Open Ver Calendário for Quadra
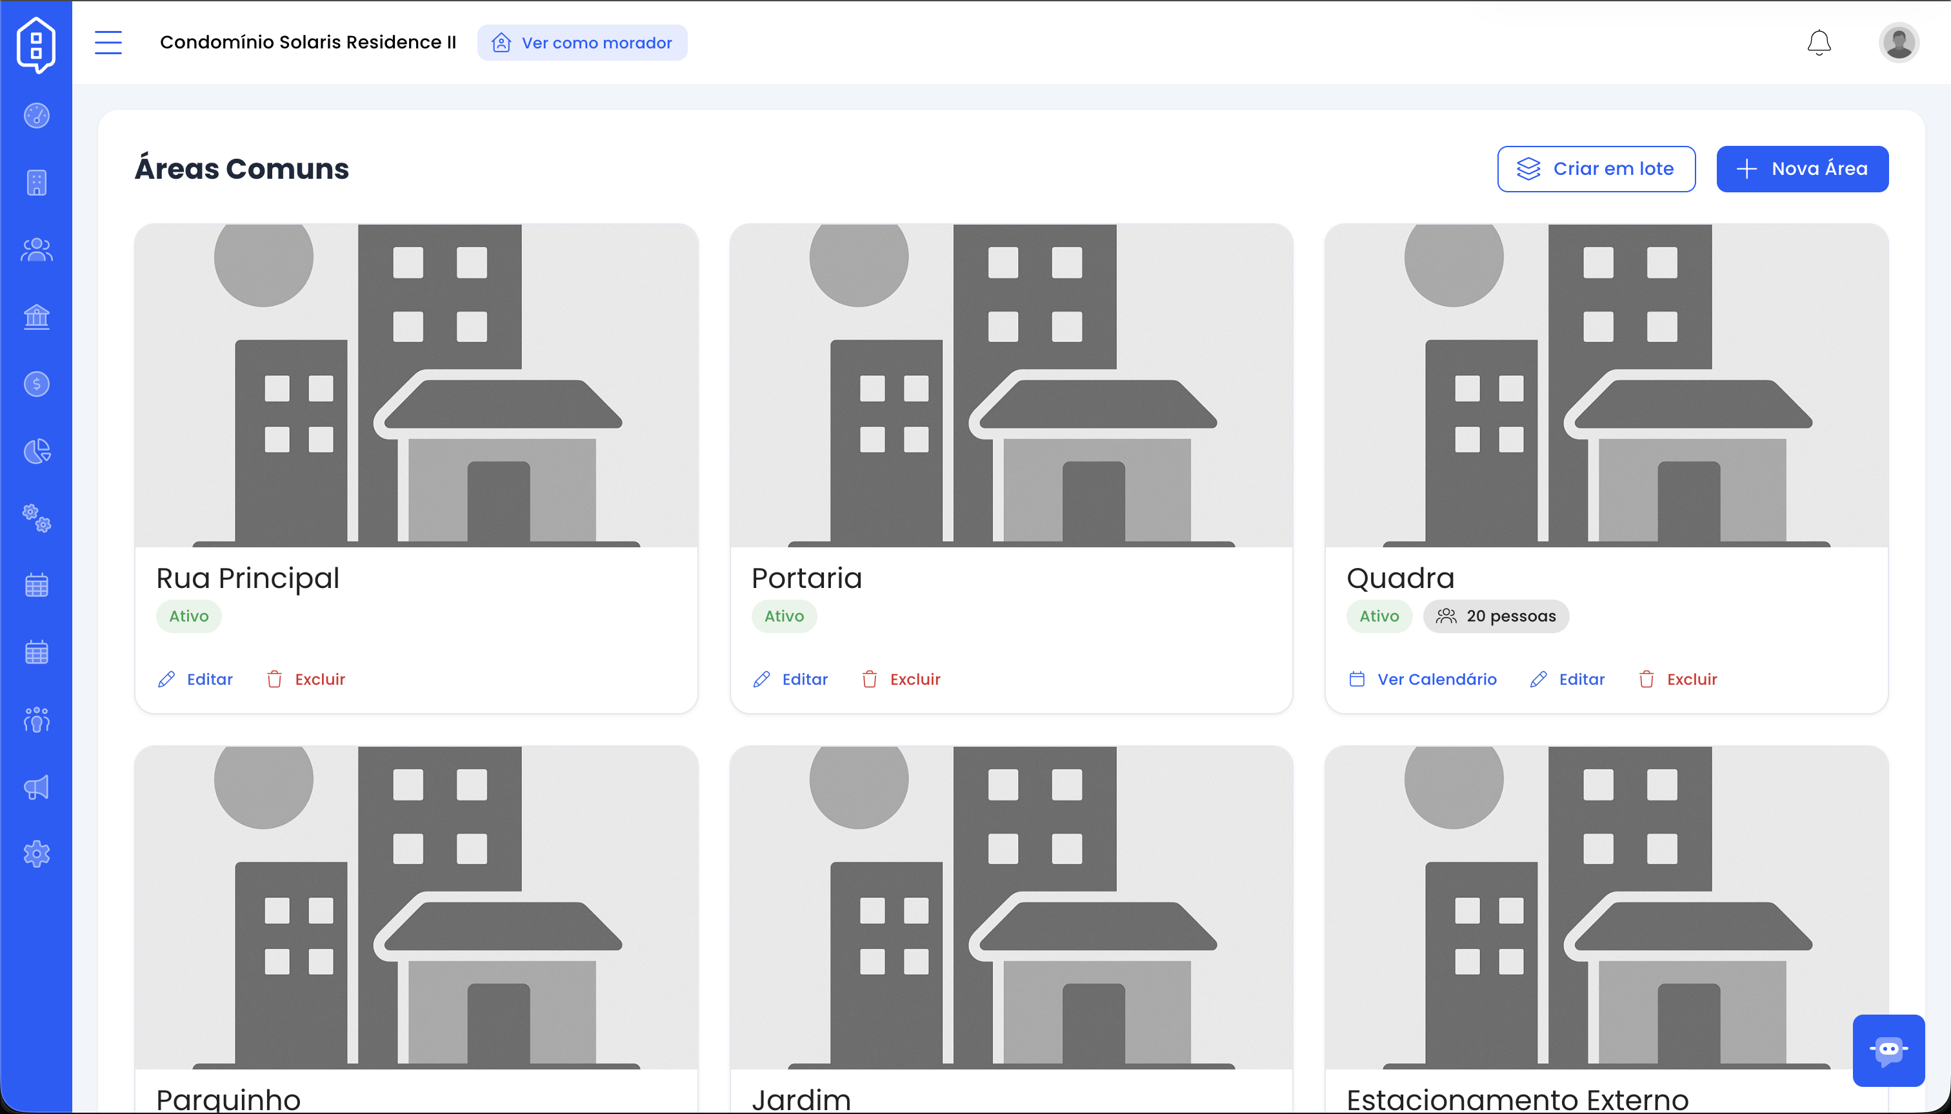The width and height of the screenshot is (1951, 1114). [x=1423, y=680]
